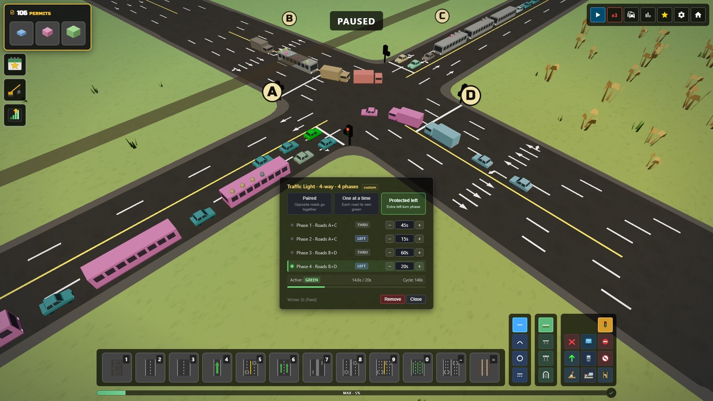Screen dimensions: 713x401
Task: Select the dirt road type 1
Action: click(117, 368)
